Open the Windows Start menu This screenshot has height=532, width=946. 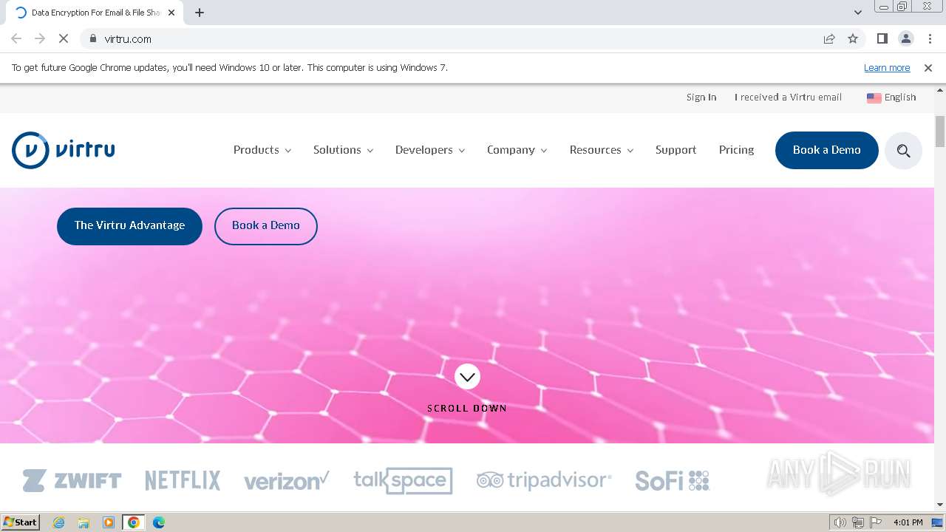(x=21, y=522)
